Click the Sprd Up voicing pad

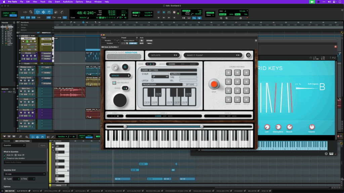point(228,72)
